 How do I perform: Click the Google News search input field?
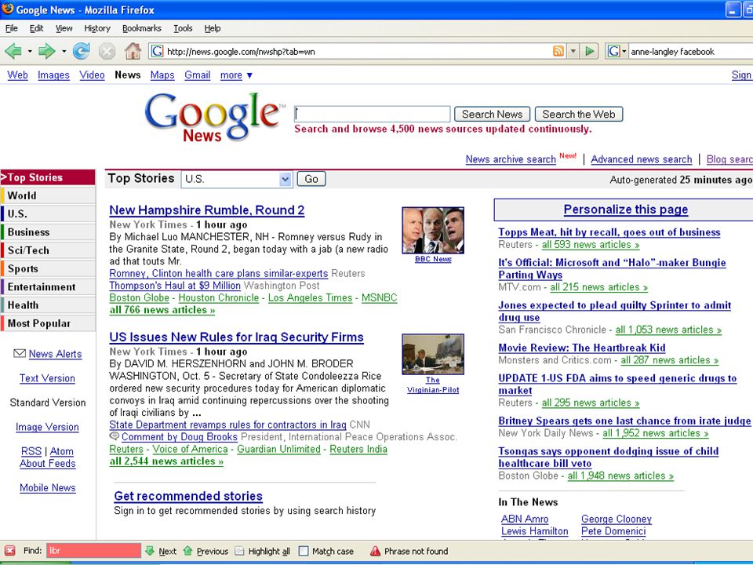372,114
